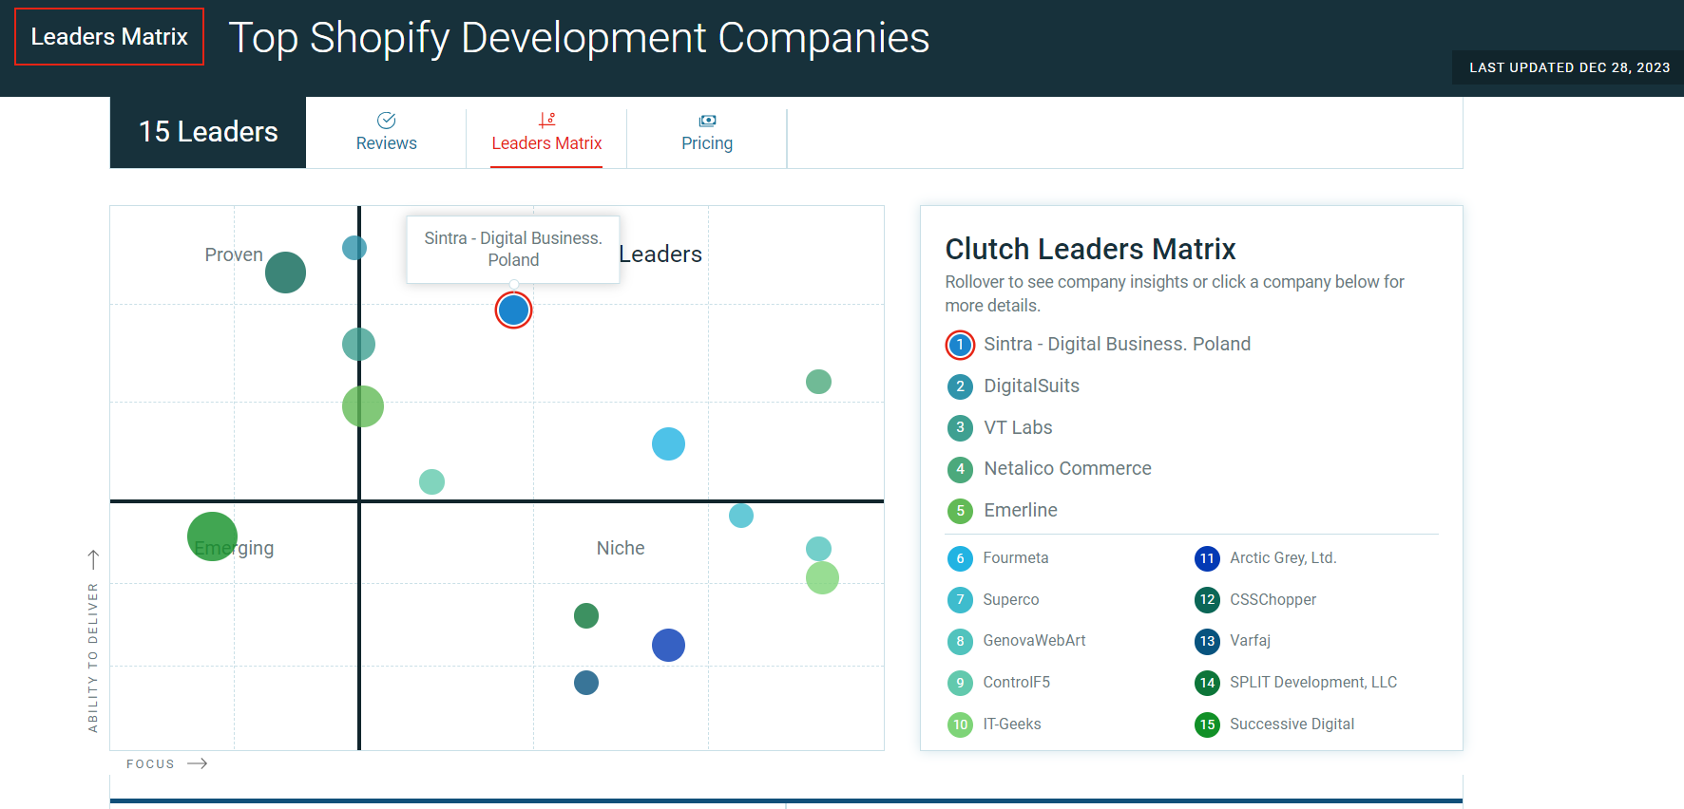Click the royal blue bubble in Niche quadrant
The image size is (1684, 809).
point(668,645)
